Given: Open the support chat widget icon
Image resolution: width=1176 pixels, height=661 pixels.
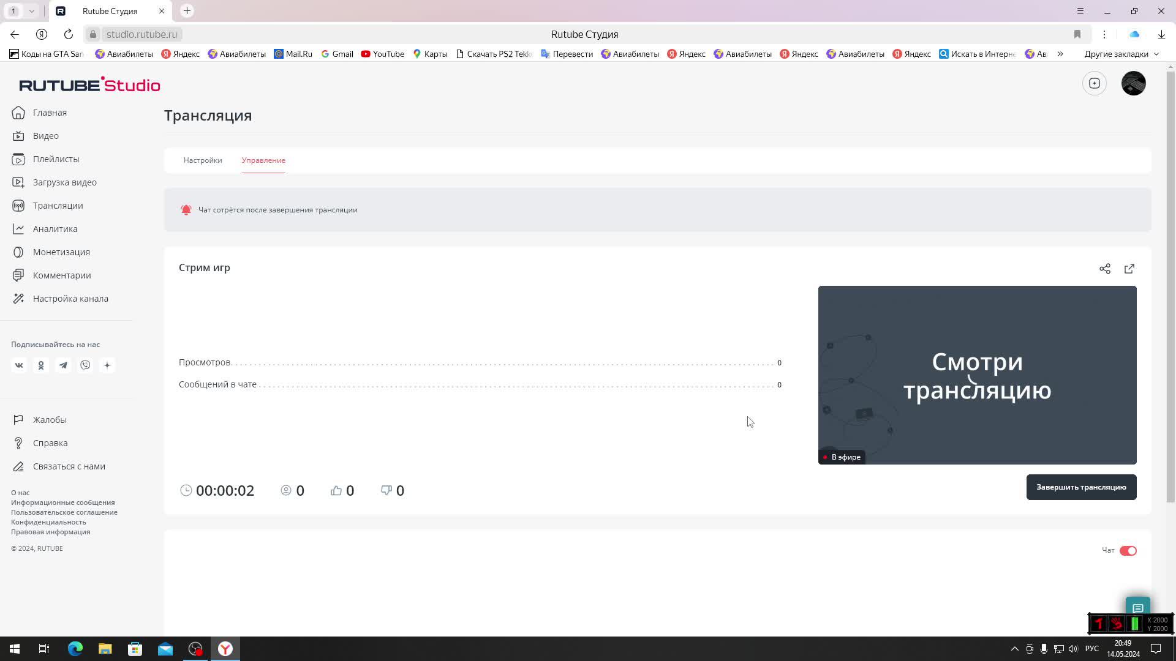Looking at the screenshot, I should coord(1138,608).
